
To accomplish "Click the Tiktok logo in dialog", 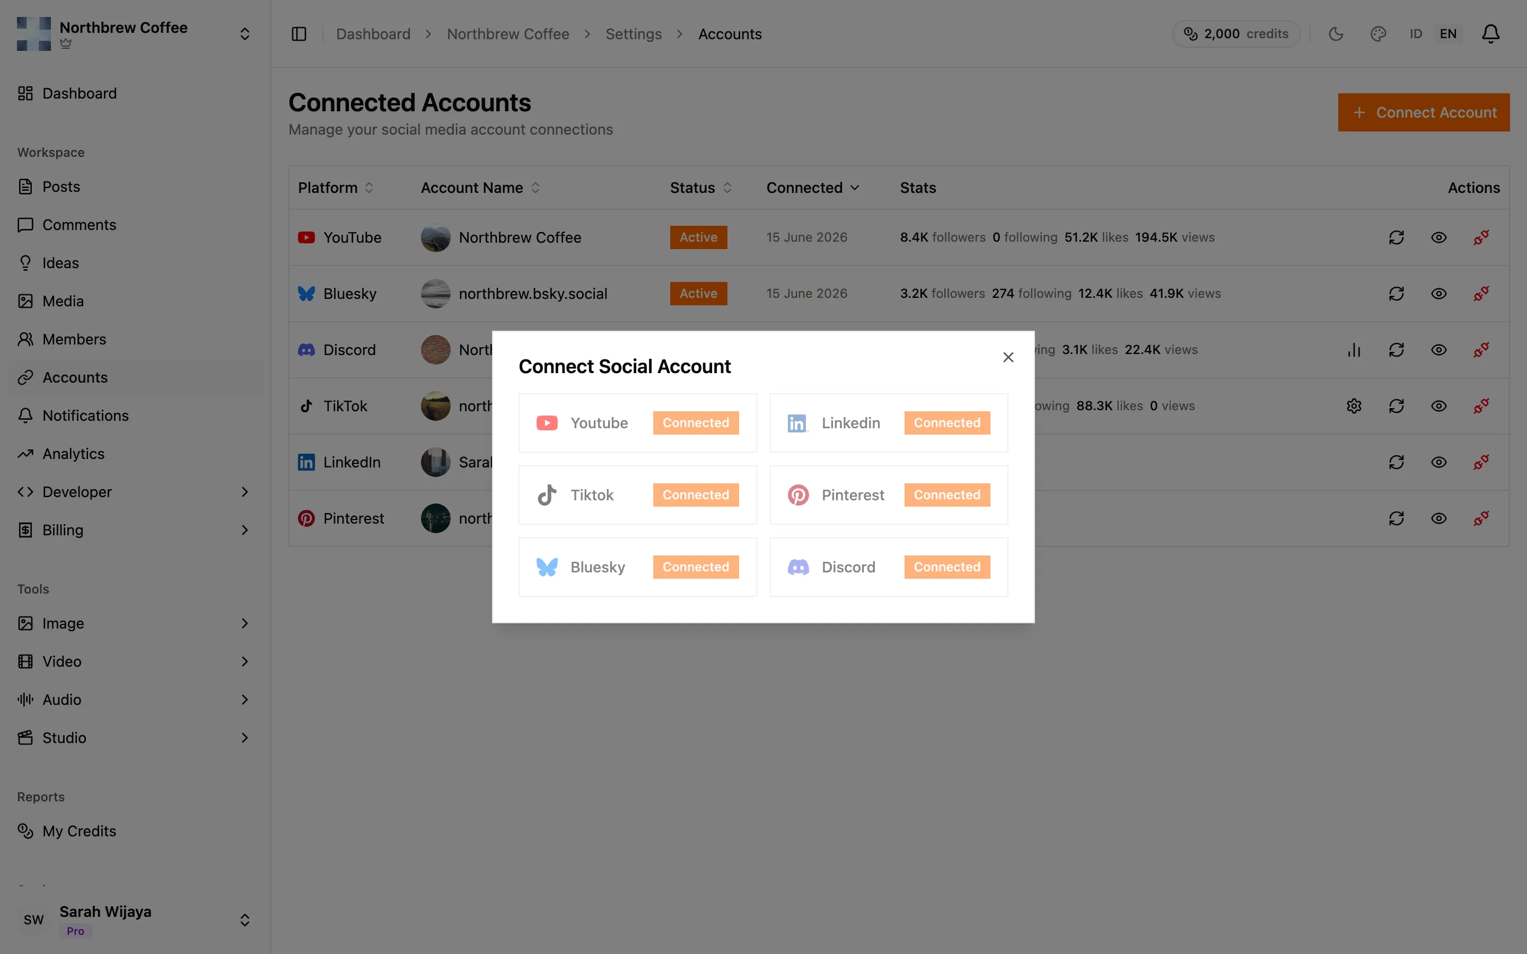I will [x=547, y=494].
